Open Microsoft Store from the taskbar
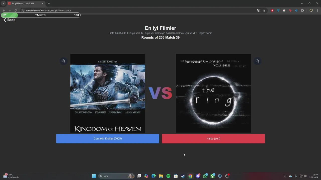The height and width of the screenshot is (180, 321). [176, 176]
